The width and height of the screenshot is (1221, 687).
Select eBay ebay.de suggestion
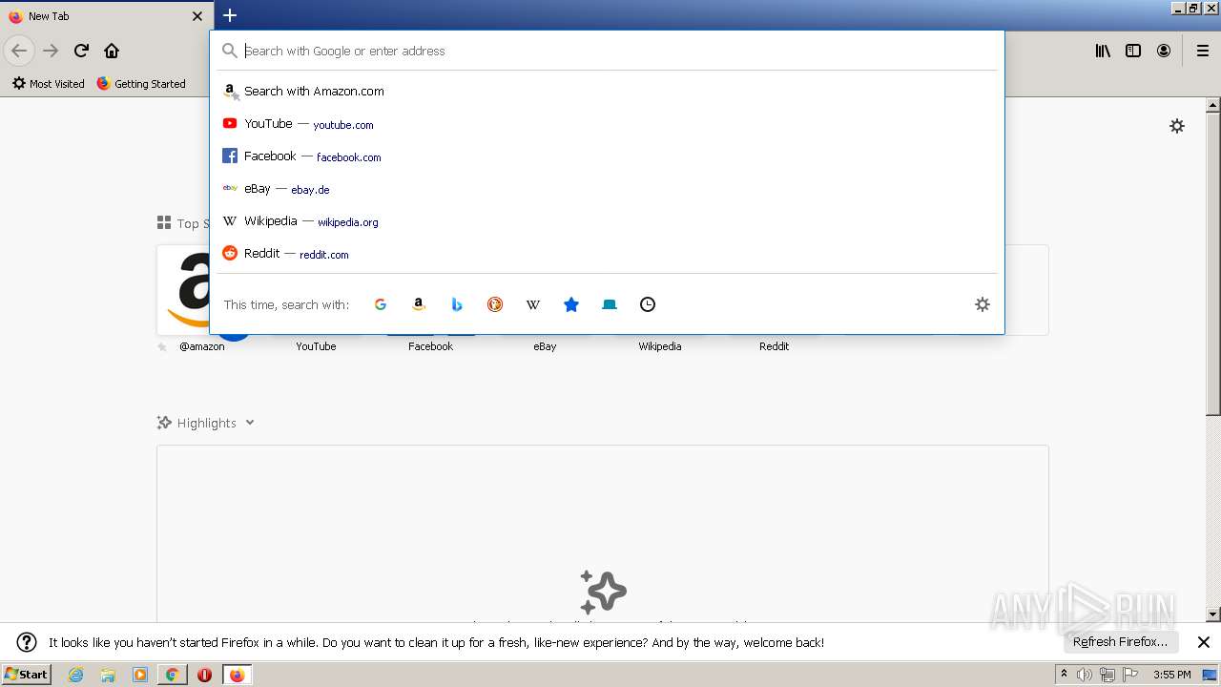[x=607, y=189]
